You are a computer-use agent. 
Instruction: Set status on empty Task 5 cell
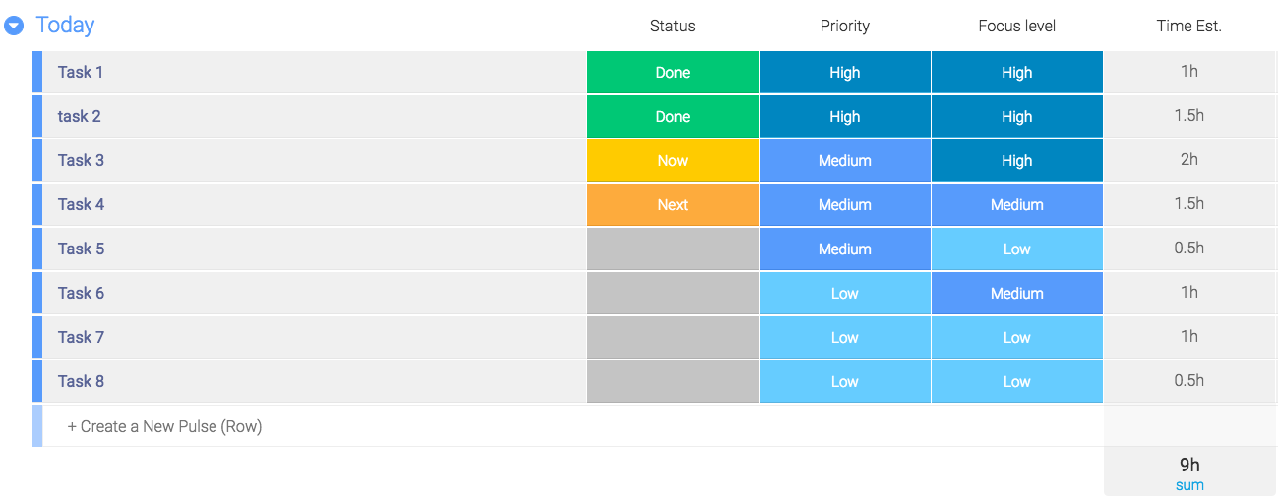point(673,249)
